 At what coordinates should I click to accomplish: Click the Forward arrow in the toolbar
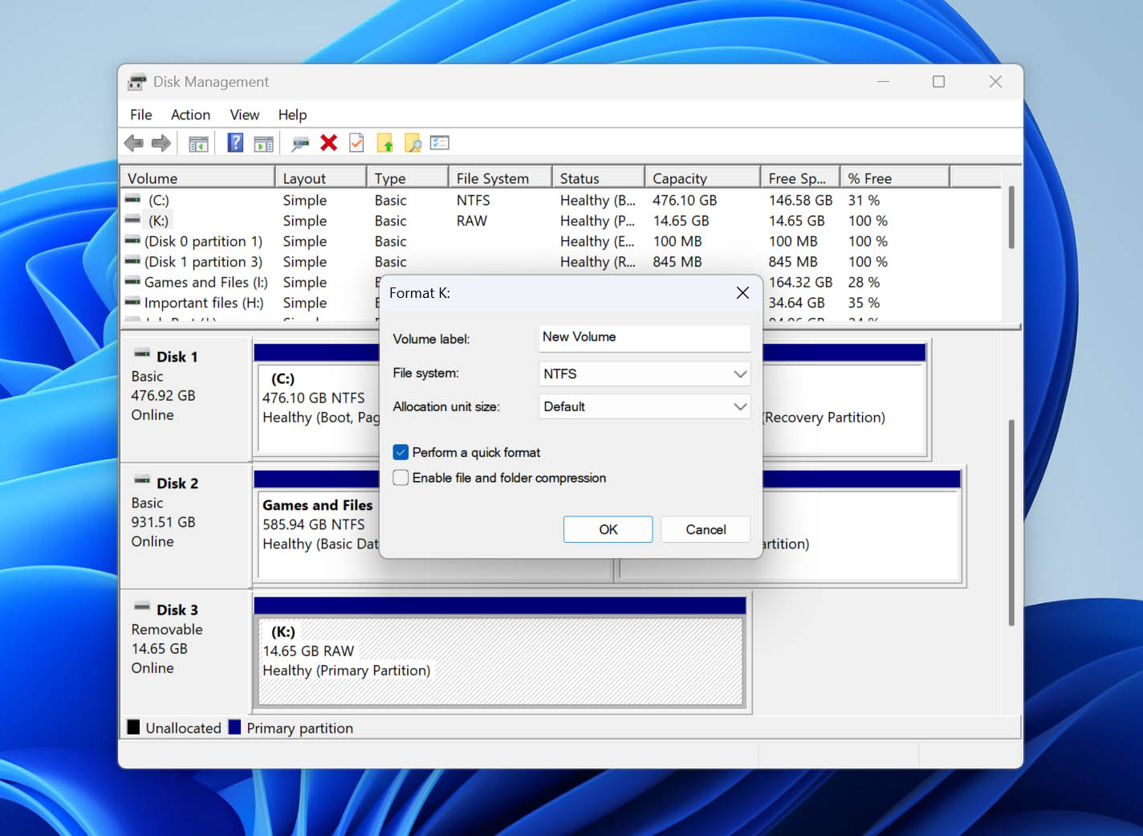pos(161,144)
